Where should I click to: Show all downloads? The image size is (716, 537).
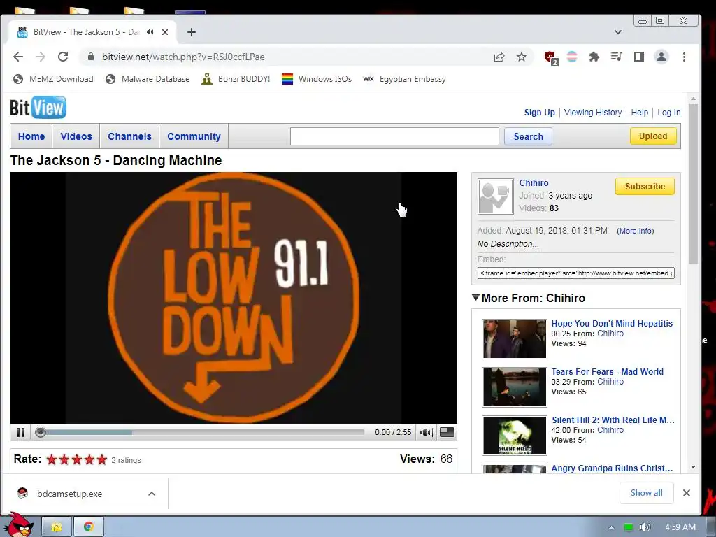click(x=646, y=493)
